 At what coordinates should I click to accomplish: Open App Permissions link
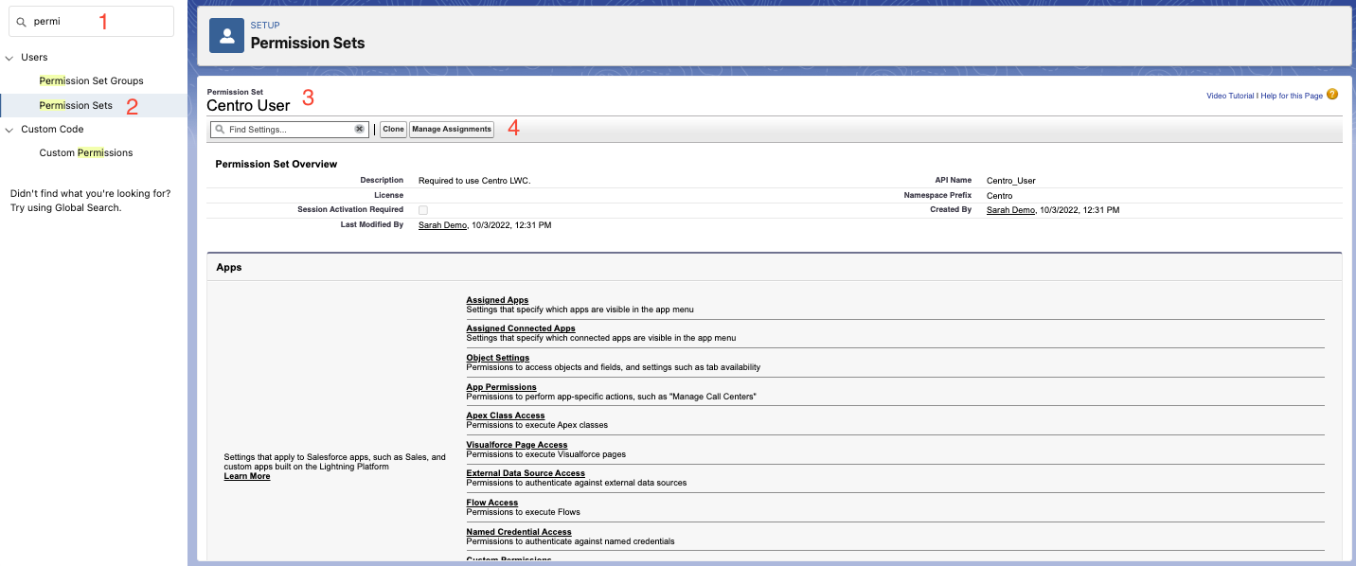(501, 387)
